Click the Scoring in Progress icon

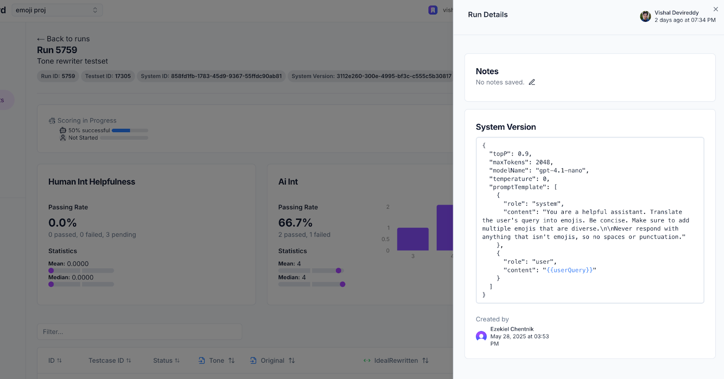[52, 121]
